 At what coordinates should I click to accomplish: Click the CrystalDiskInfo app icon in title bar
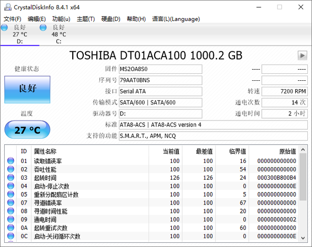(x=7, y=7)
